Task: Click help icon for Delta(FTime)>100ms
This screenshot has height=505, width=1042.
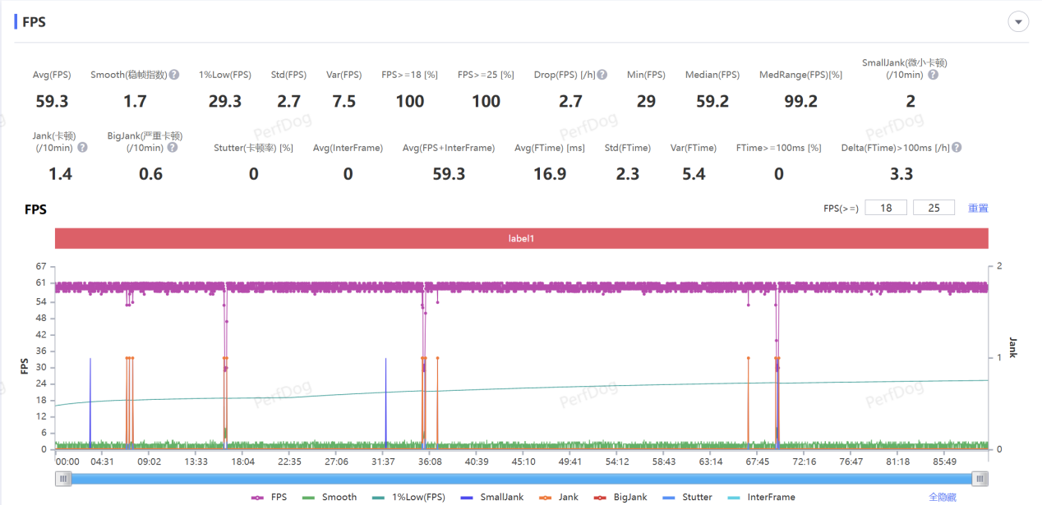Action: pyautogui.click(x=956, y=148)
